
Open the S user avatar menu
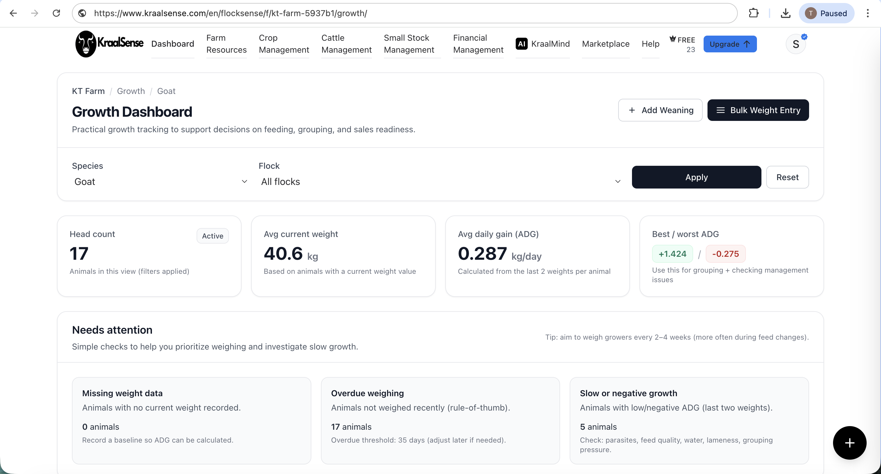[x=796, y=44]
